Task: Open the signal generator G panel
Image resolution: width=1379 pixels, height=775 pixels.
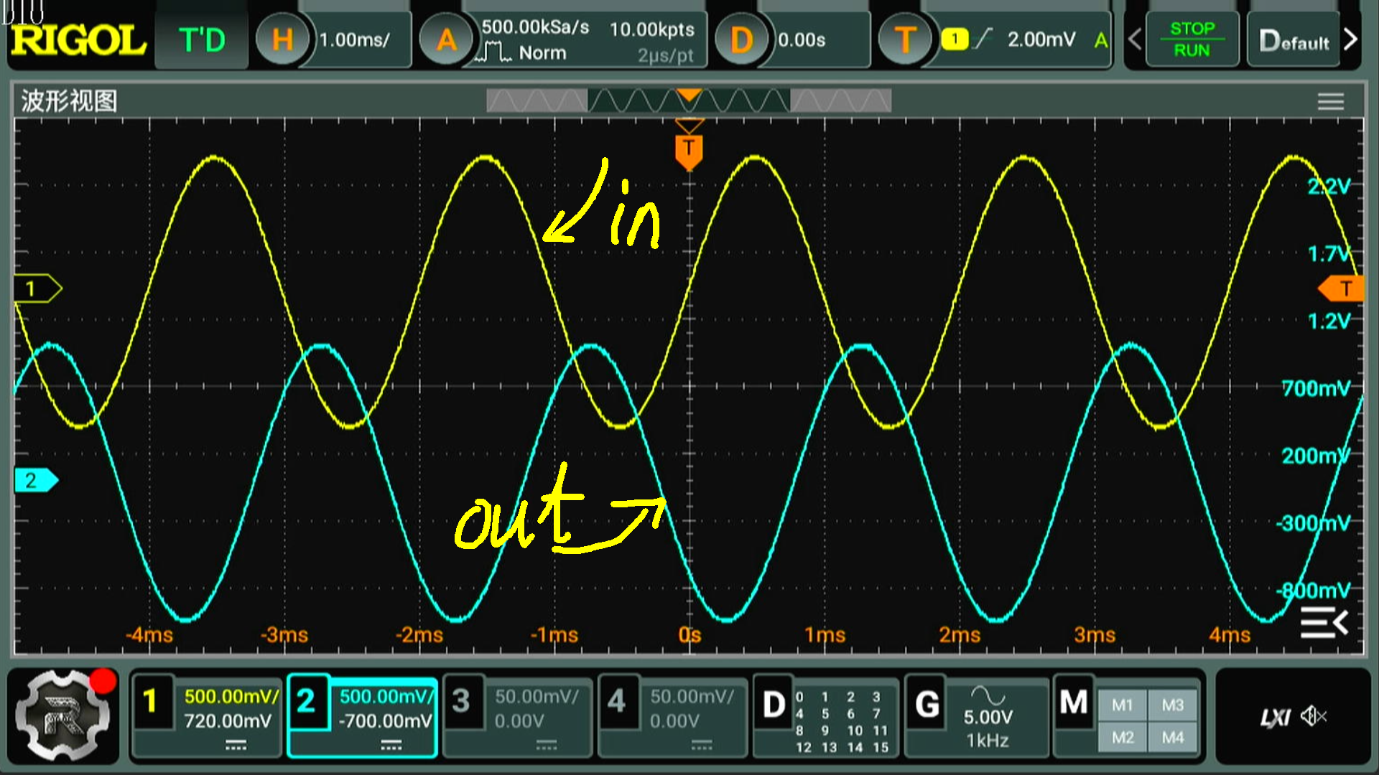Action: click(x=927, y=705)
